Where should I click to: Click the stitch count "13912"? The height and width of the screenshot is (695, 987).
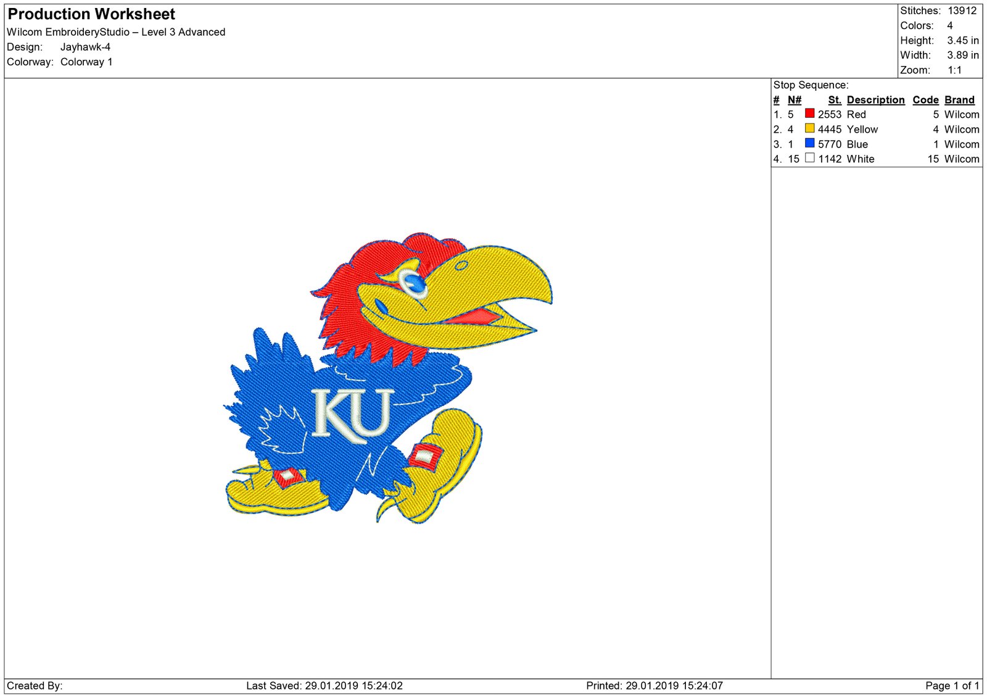962,10
